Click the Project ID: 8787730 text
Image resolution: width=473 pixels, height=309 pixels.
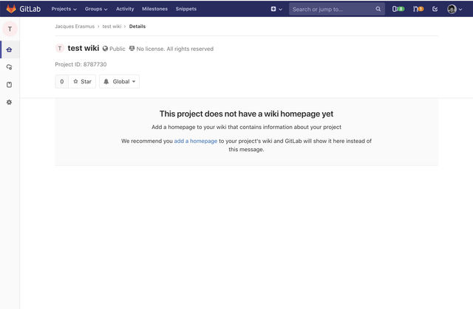(81, 64)
